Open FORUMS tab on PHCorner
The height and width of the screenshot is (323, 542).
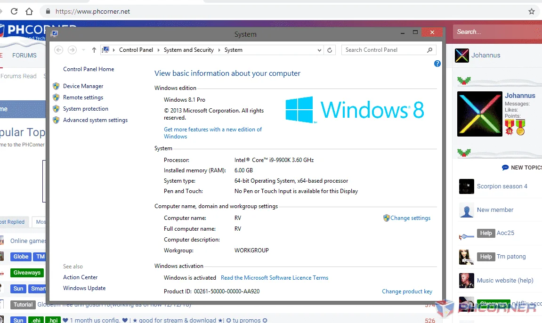(x=24, y=56)
